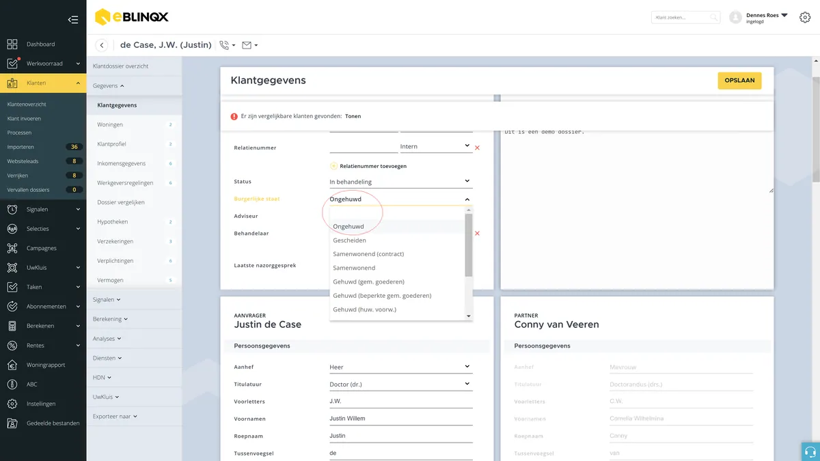
Task: Open the Titulatuur dropdown showing Doctor (dr.)
Action: [x=400, y=385]
